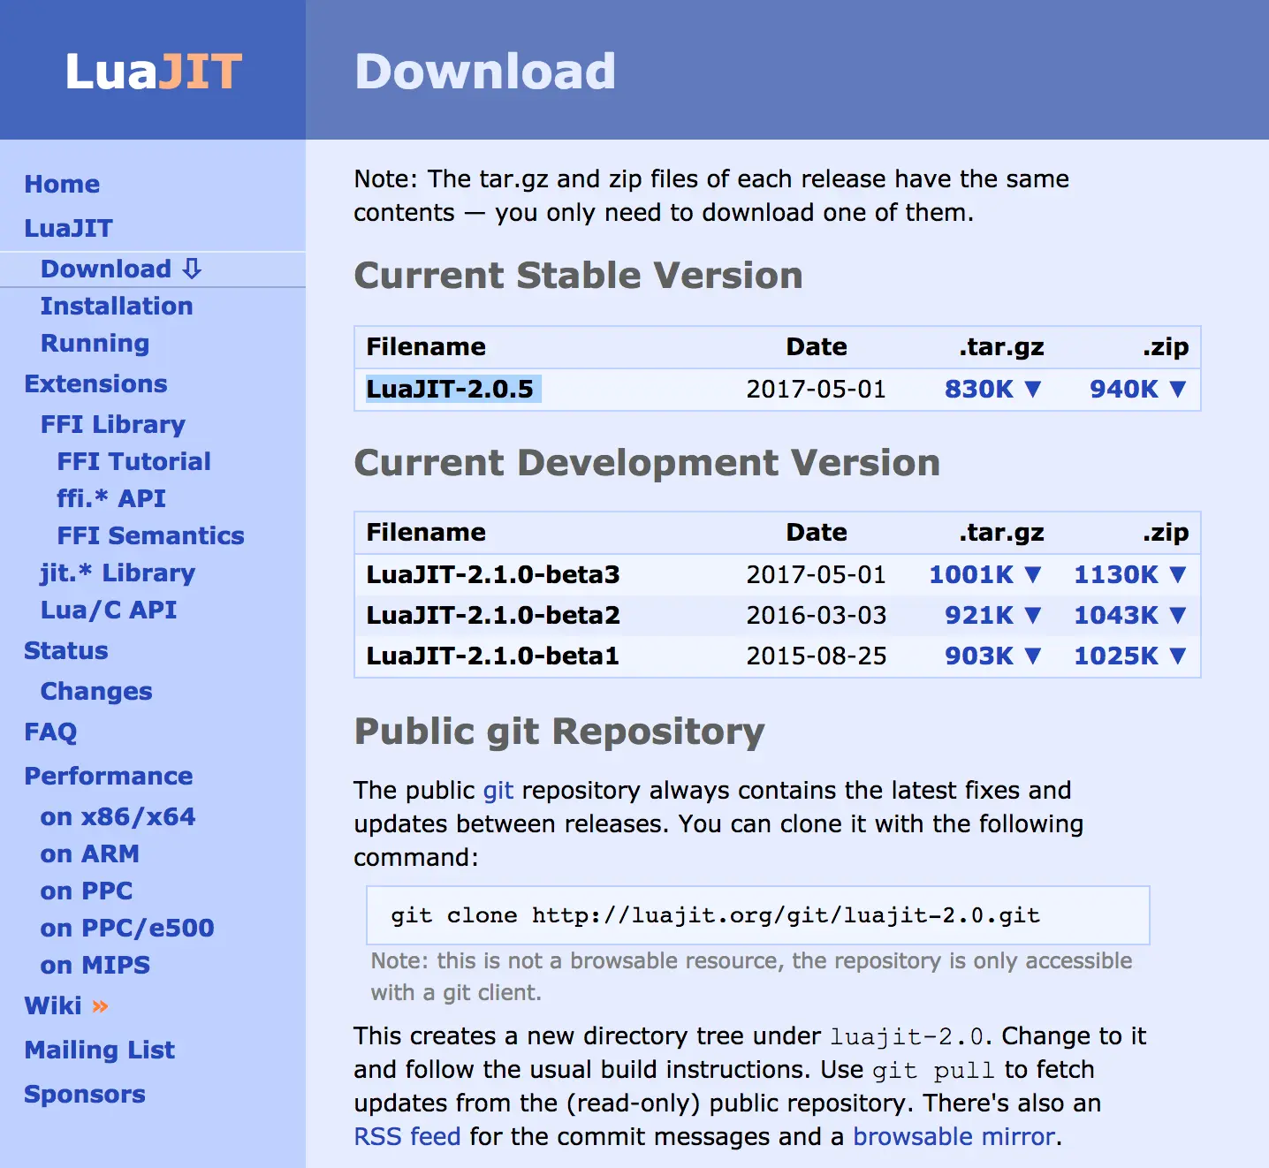Download beta2 zip 1043K
The image size is (1269, 1168).
point(1130,615)
